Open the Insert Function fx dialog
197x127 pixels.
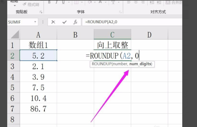75,22
